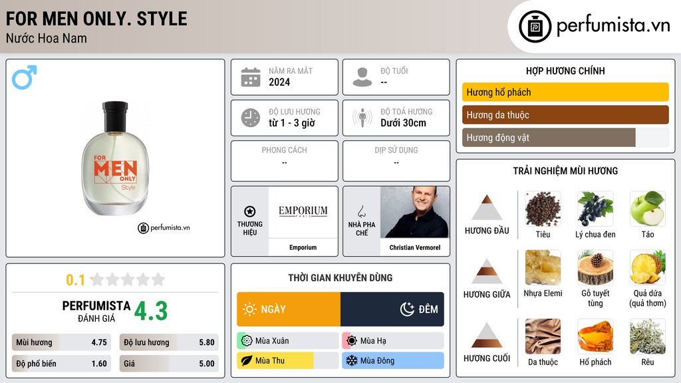Click the Giá 5.00 rating bar
The image size is (681, 383).
click(169, 364)
